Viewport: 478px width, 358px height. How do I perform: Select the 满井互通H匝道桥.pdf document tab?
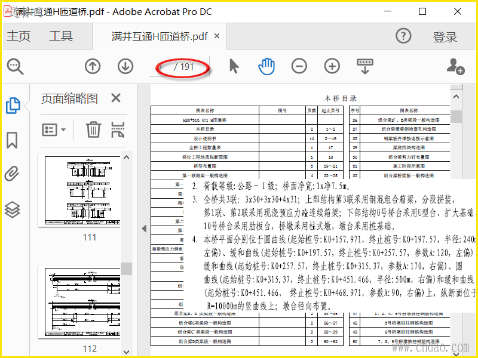(x=160, y=36)
